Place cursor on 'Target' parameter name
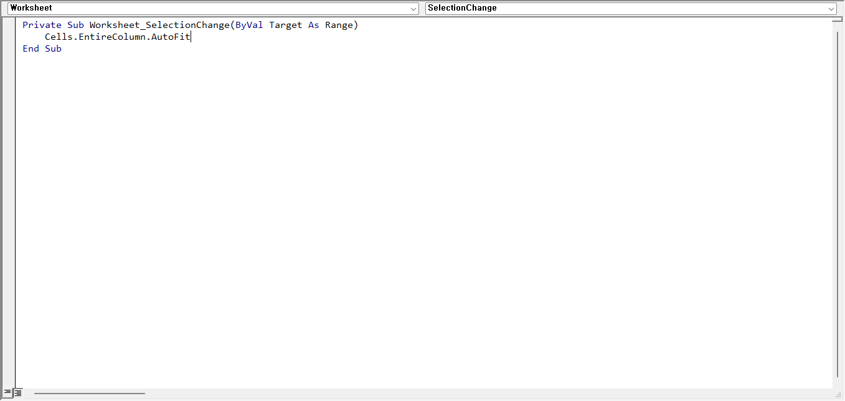 pyautogui.click(x=286, y=25)
